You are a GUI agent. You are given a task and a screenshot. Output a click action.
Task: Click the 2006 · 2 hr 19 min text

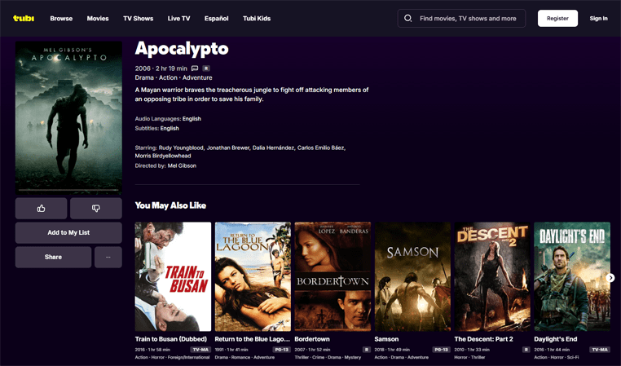(x=161, y=68)
